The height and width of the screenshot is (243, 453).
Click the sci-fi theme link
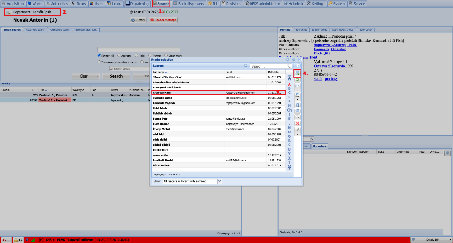pyautogui.click(x=318, y=79)
